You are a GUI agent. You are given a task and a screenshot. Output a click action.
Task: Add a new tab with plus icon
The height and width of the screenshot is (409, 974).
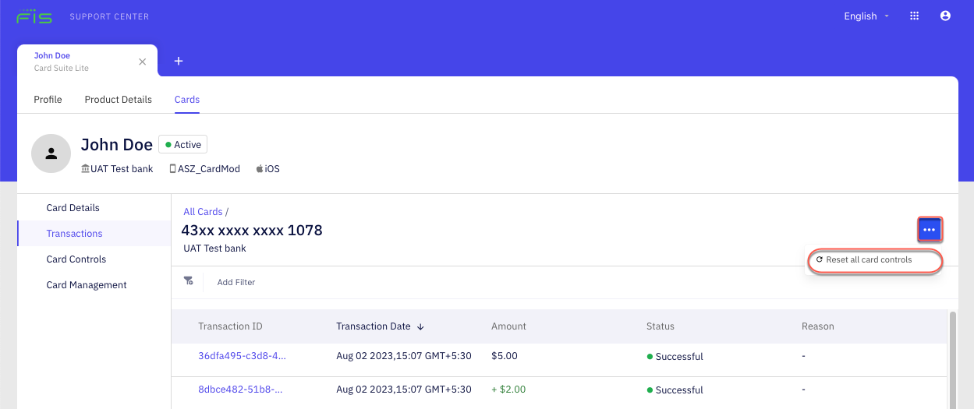pos(179,62)
